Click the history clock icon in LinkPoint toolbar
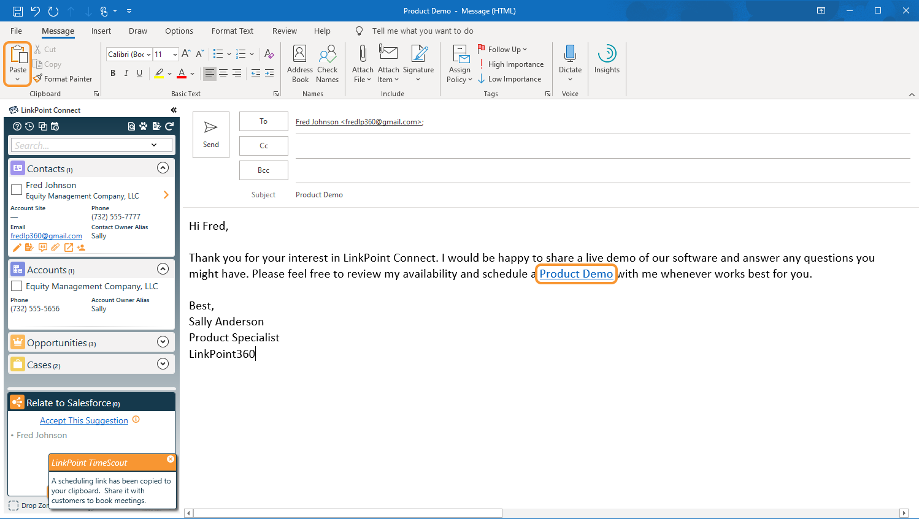The image size is (919, 519). (29, 126)
